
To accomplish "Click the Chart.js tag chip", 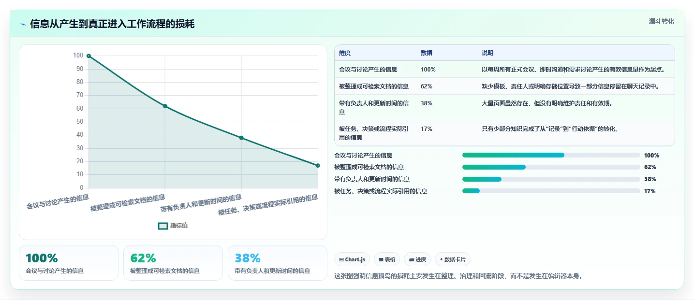I will [352, 259].
